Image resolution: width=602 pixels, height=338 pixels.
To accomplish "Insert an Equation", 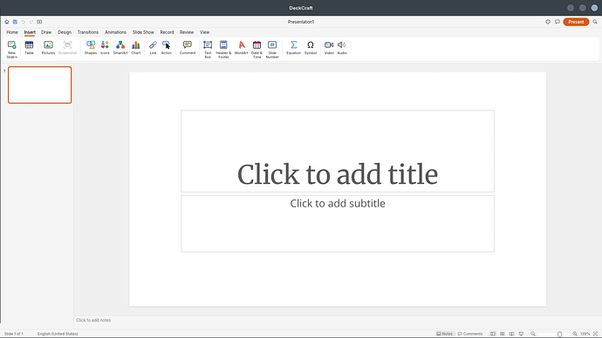I will 294,48.
